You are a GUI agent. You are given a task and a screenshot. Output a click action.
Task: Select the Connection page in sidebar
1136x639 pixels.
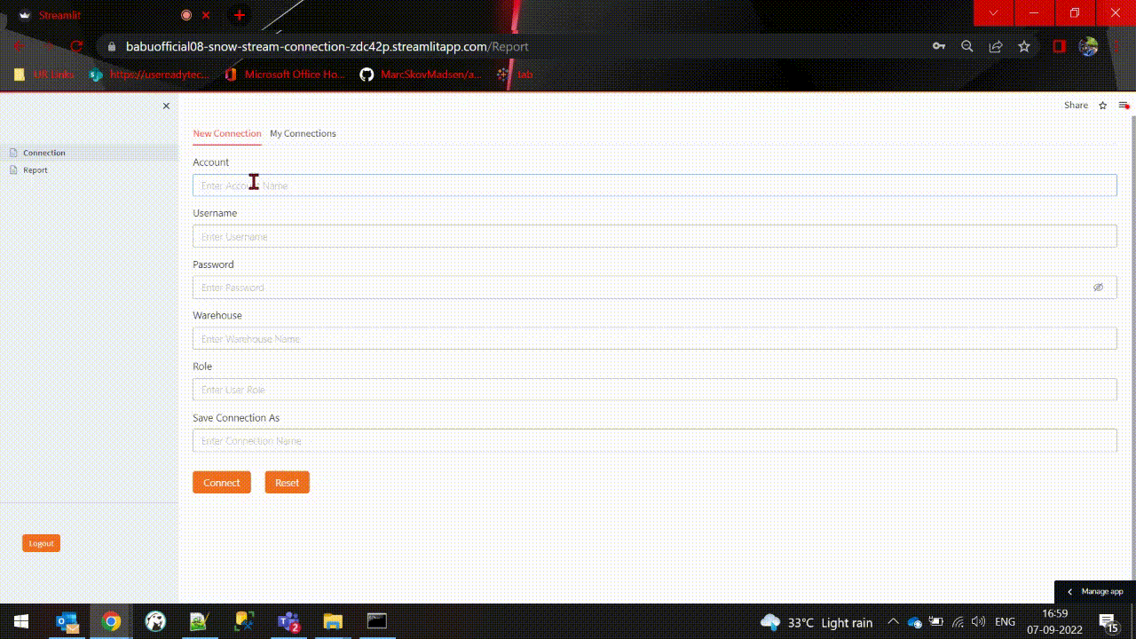(x=44, y=153)
